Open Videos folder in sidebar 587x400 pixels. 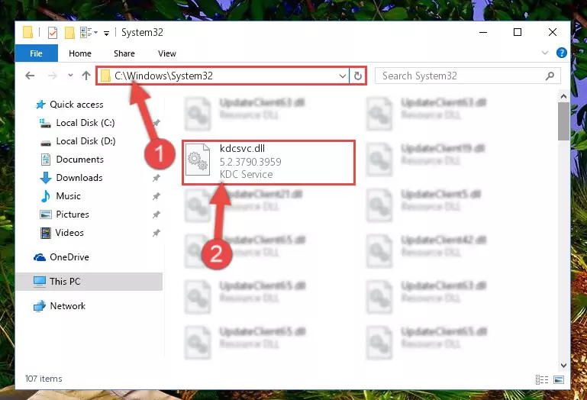click(x=69, y=233)
